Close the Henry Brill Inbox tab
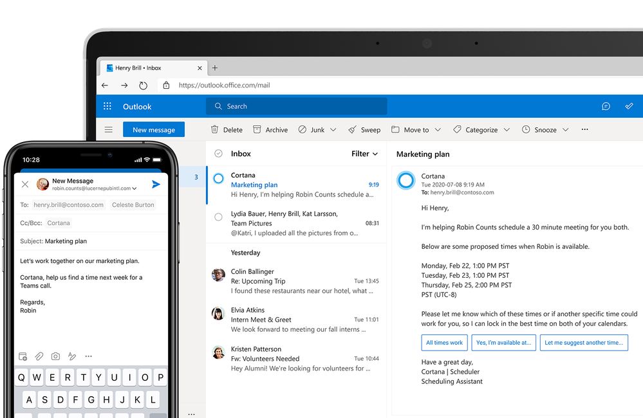Image resolution: width=643 pixels, height=418 pixels. point(200,68)
